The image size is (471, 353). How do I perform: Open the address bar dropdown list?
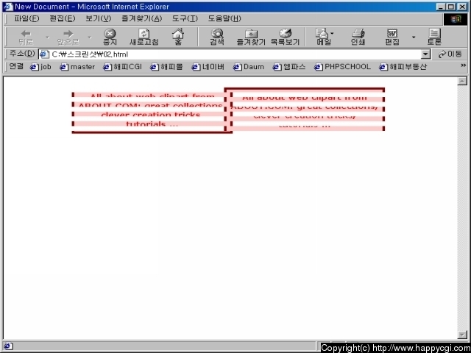[425, 54]
